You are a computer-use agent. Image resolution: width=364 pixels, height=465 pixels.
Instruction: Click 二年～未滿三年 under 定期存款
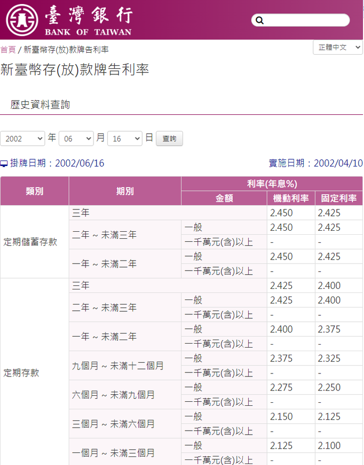click(x=125, y=307)
